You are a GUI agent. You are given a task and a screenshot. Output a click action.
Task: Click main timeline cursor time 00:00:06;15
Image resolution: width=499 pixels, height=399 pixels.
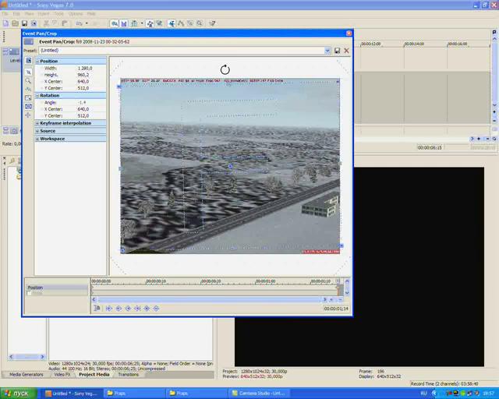tap(430, 147)
